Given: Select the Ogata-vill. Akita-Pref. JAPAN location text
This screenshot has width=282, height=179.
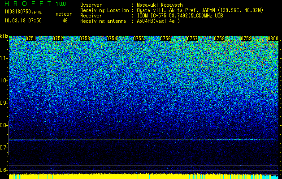Looking at the screenshot, I should coord(201,10).
